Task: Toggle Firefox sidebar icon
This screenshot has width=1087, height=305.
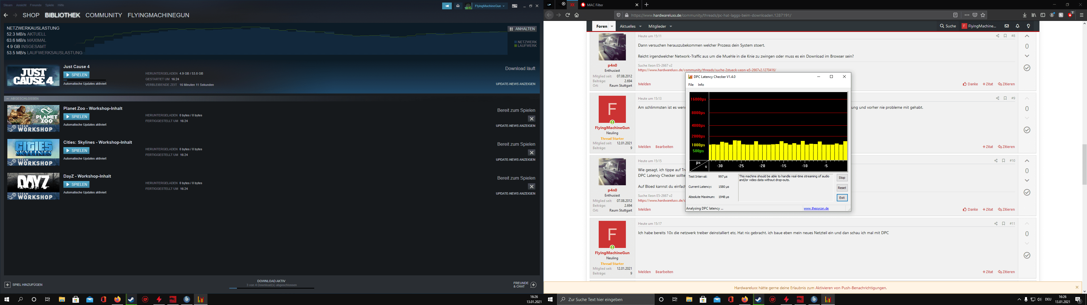Action: (1043, 15)
